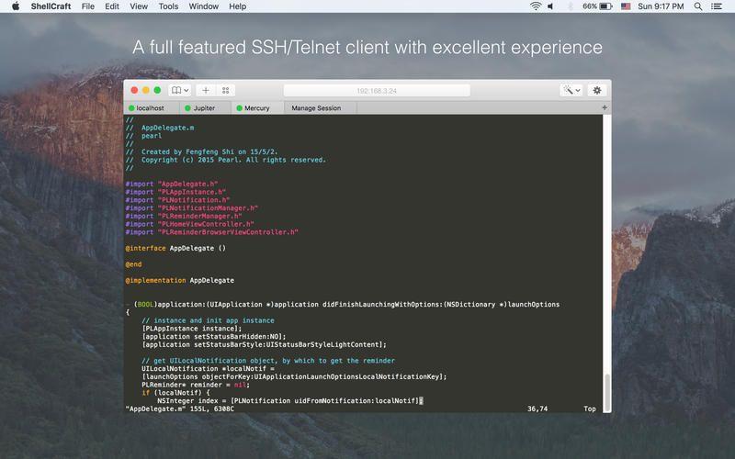This screenshot has width=735, height=459.
Task: Switch to the localhost tab
Action: (x=151, y=108)
